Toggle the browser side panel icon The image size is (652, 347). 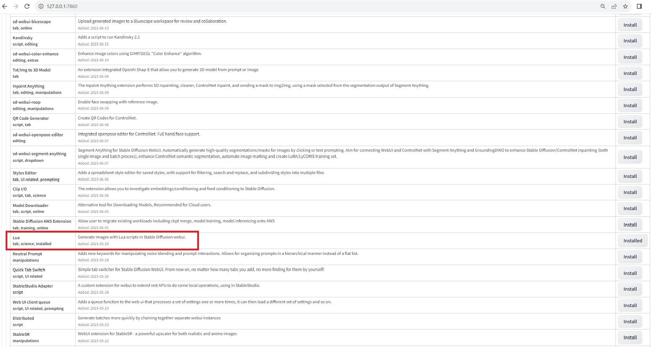point(639,6)
